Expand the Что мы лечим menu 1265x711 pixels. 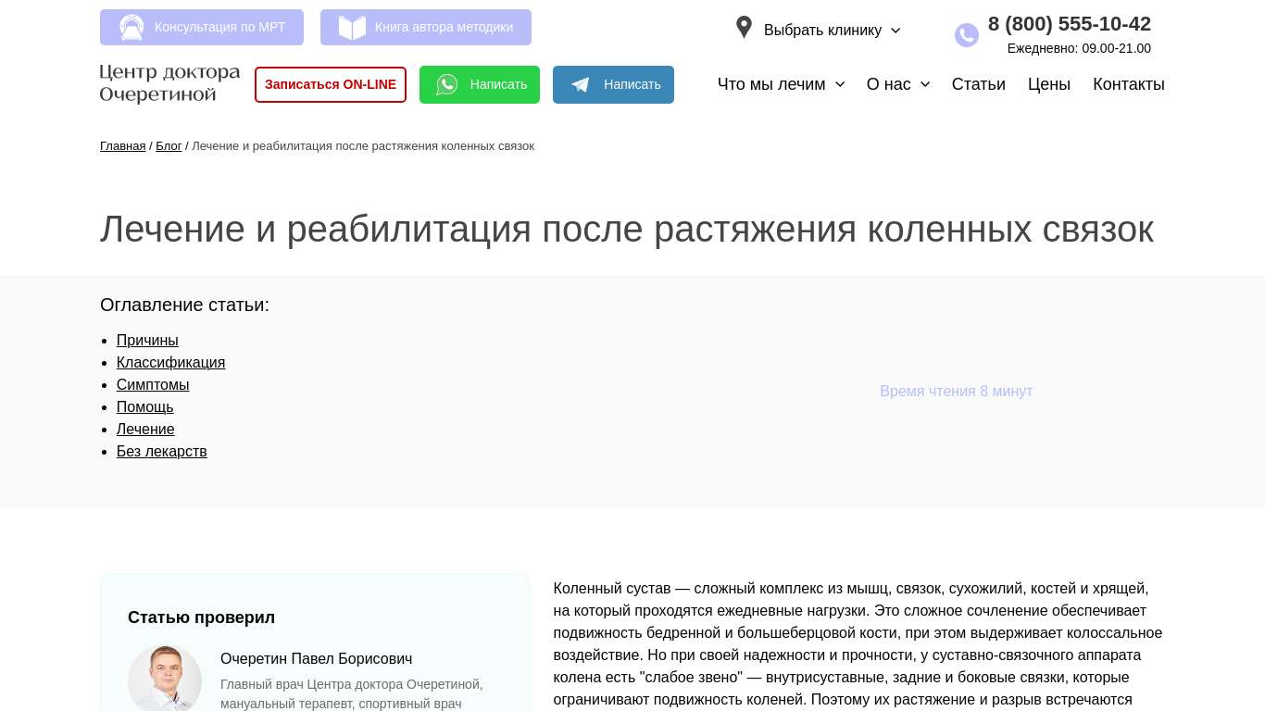[781, 84]
